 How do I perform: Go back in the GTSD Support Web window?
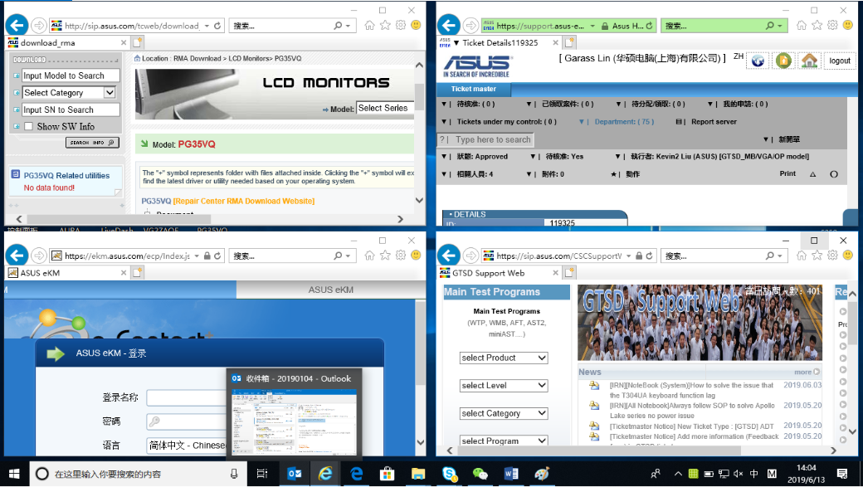point(449,256)
